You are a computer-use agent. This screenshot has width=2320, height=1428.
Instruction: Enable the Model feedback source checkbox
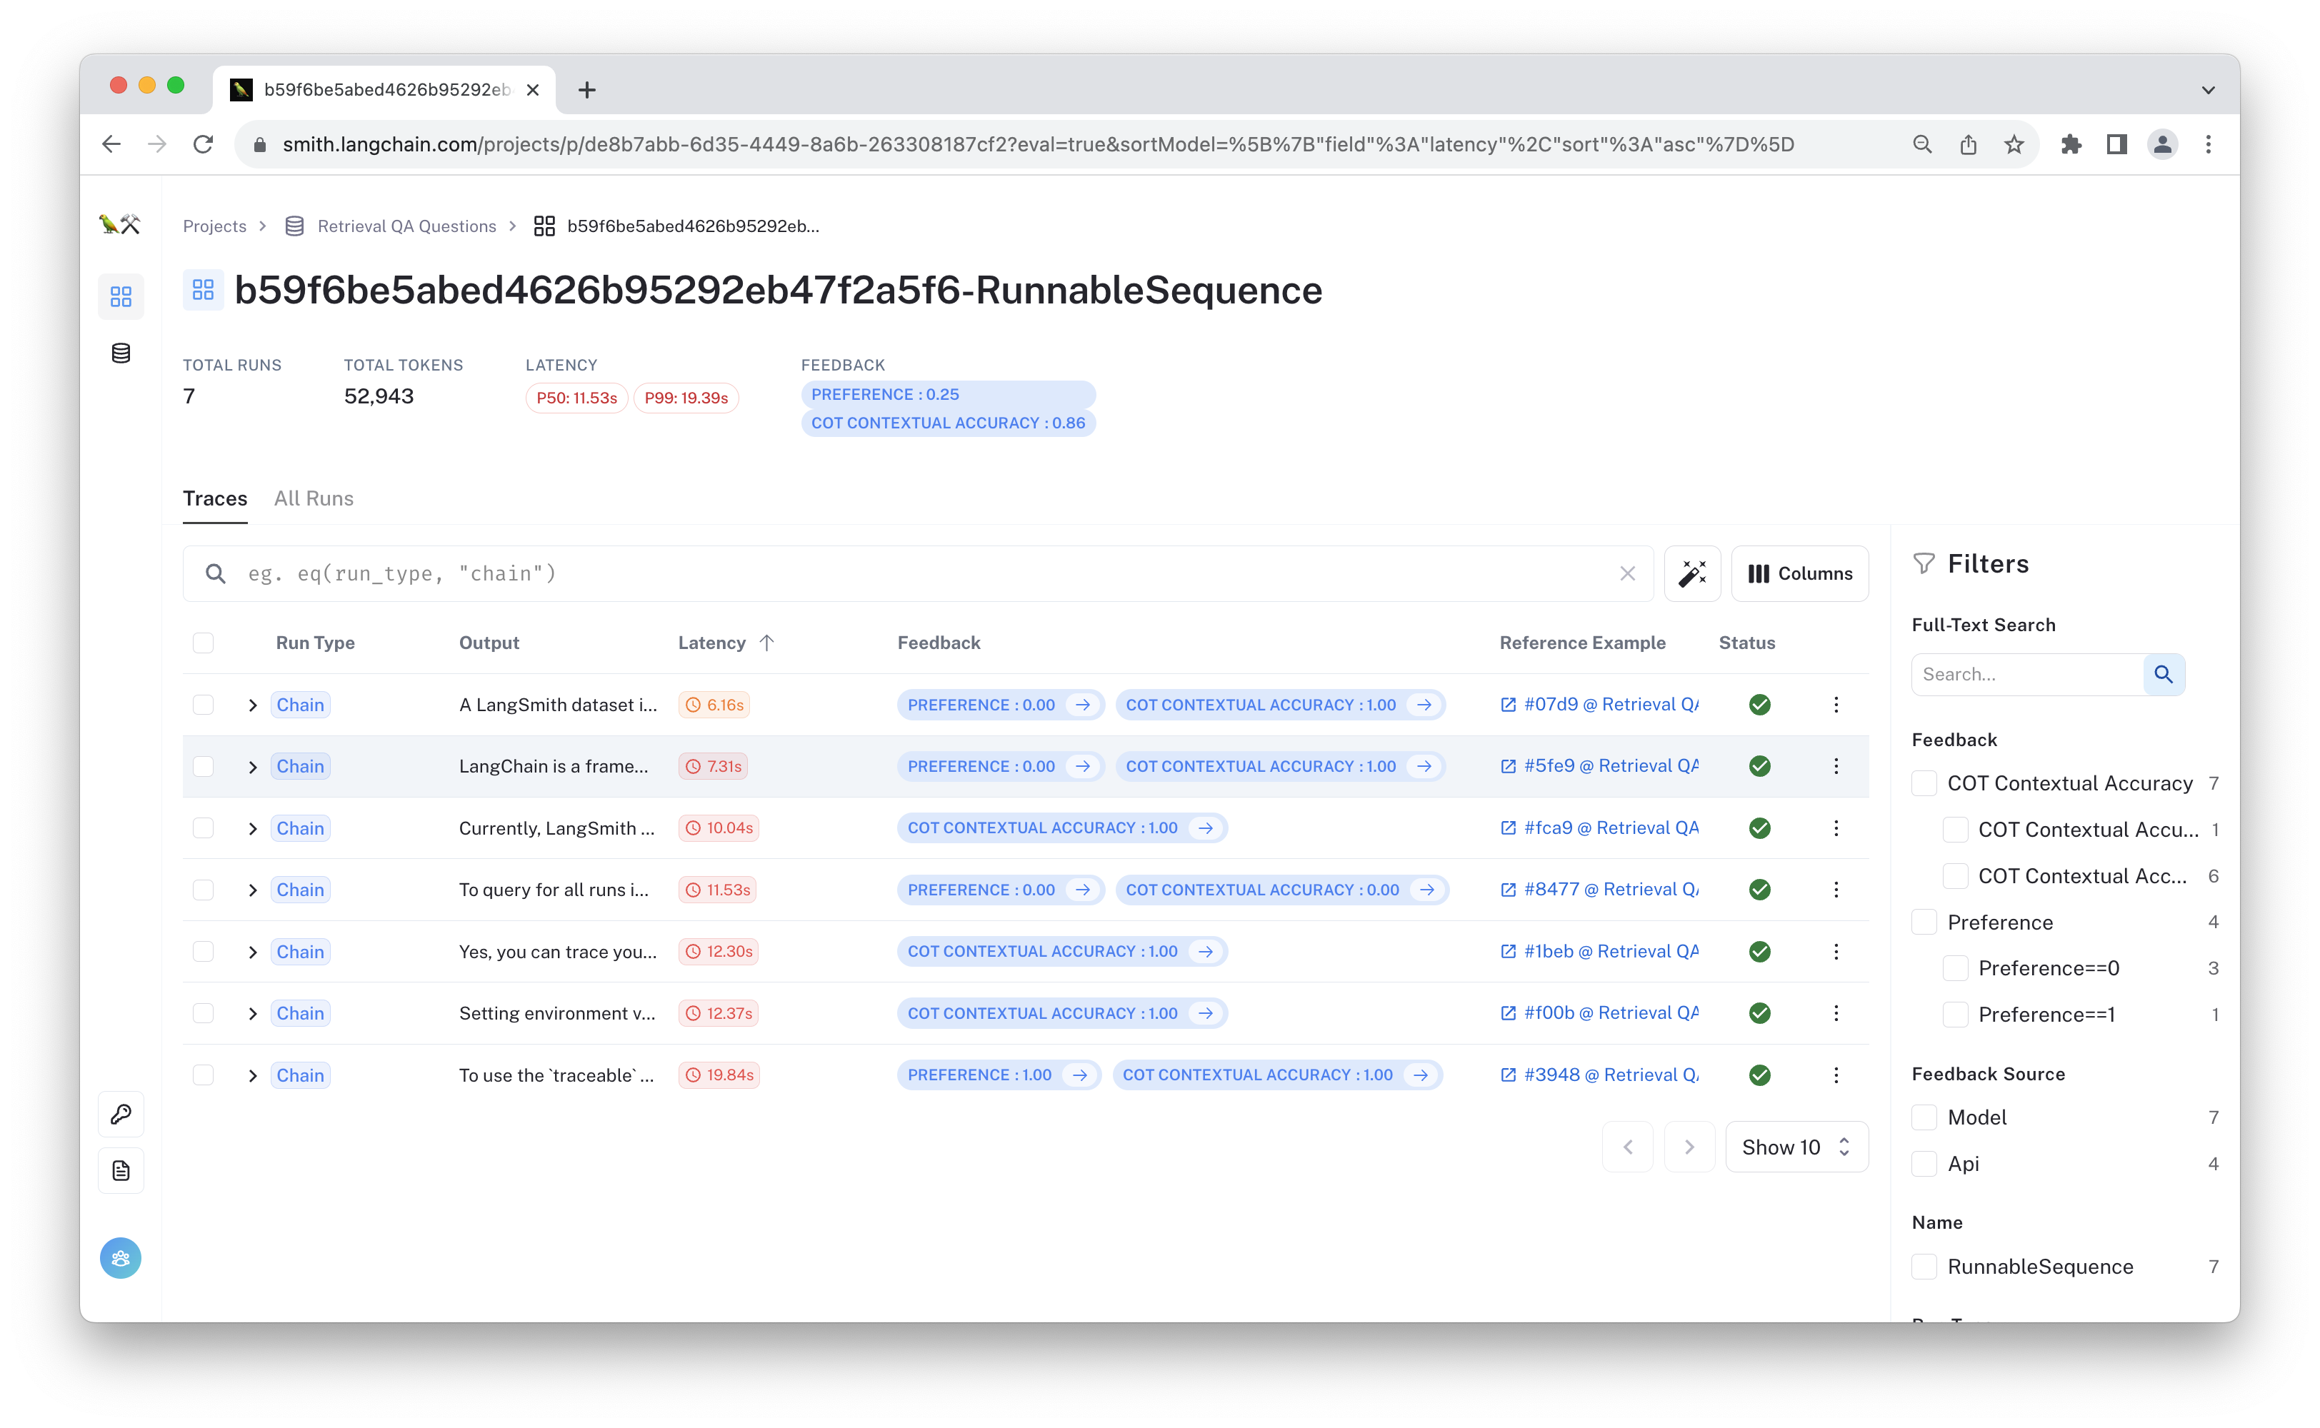click(x=1924, y=1117)
